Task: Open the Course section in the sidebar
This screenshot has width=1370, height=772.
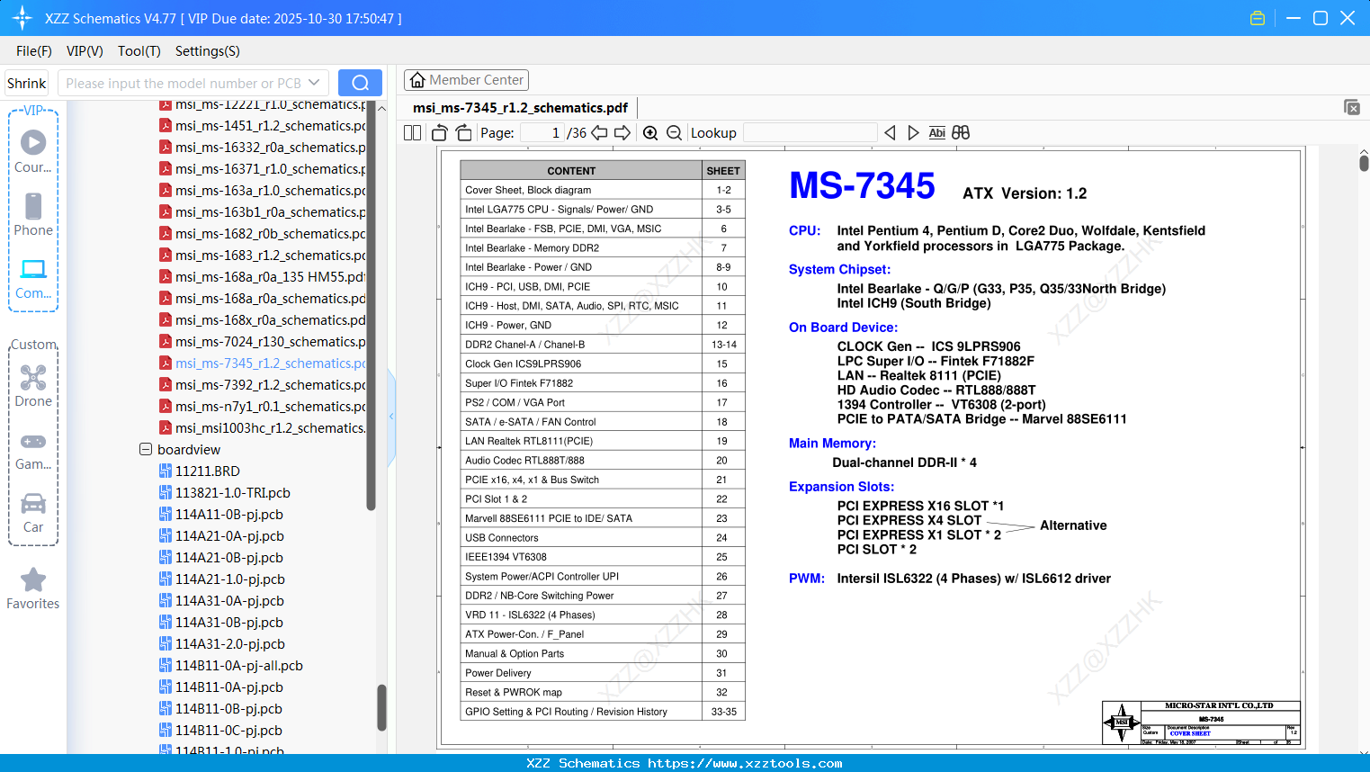Action: click(33, 152)
